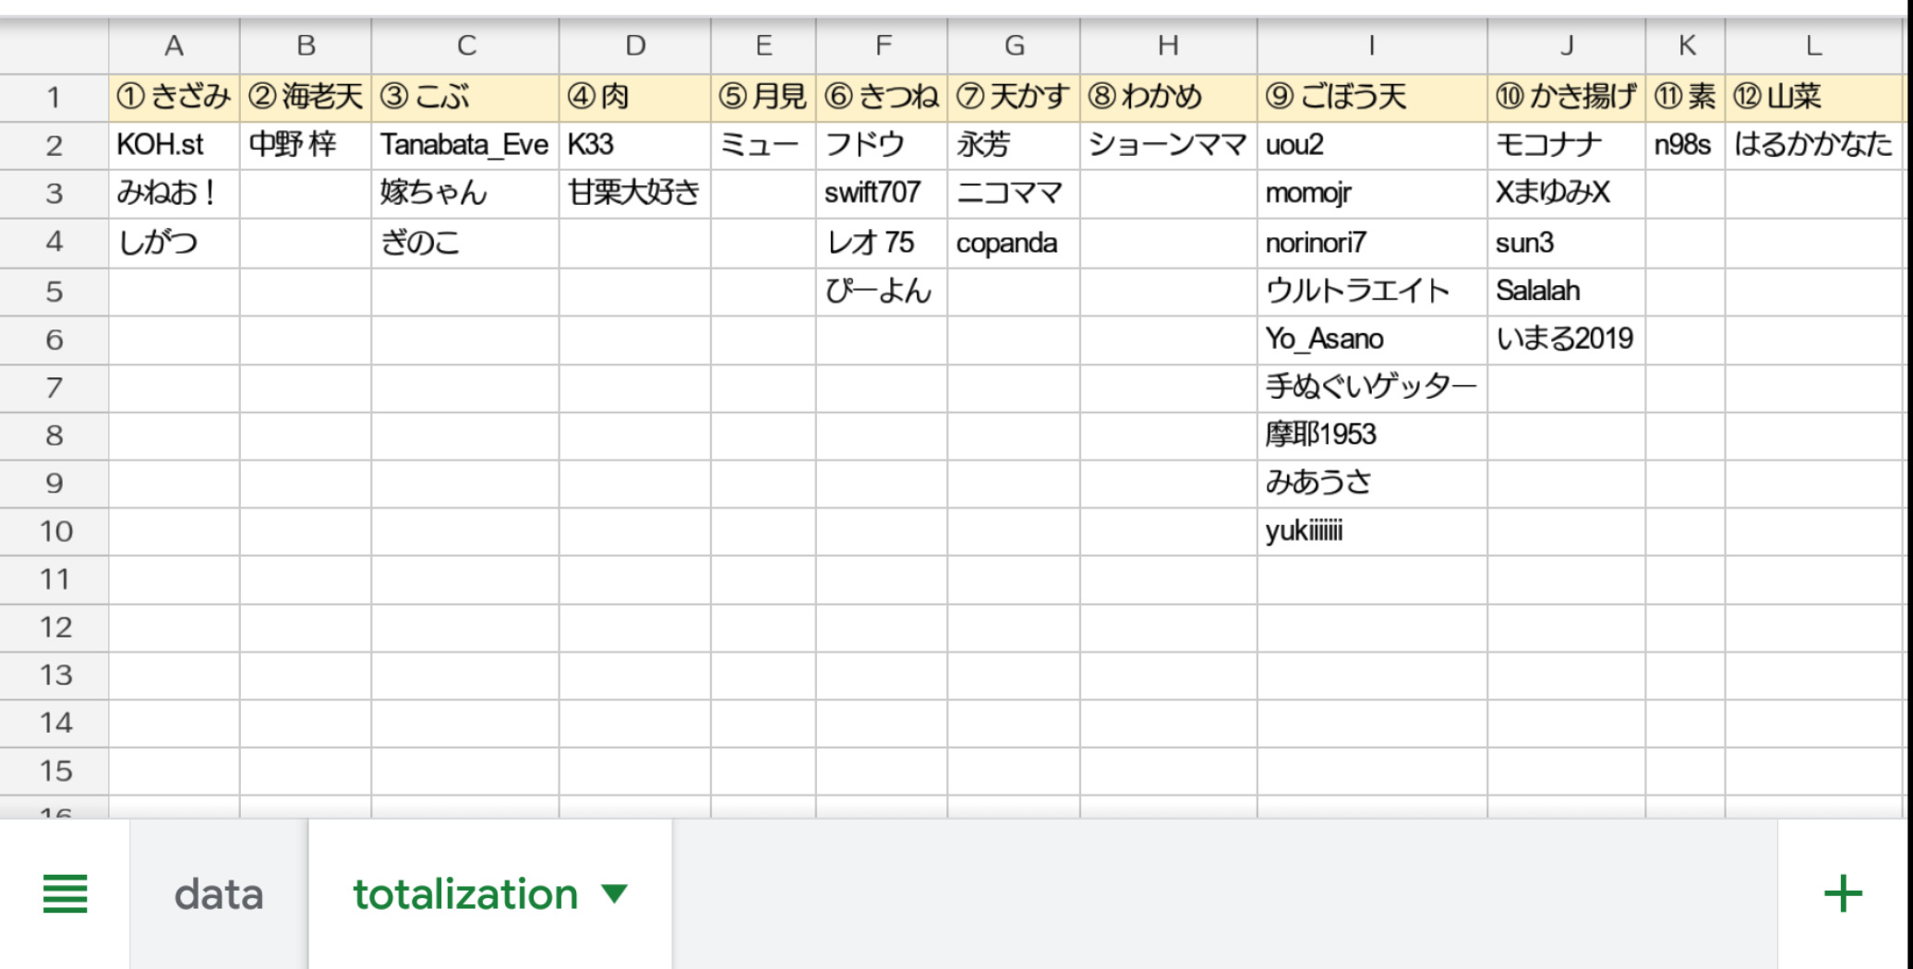Screen dimensions: 1913x969
Task: Switch to the data sheet tab
Action: [x=219, y=893]
